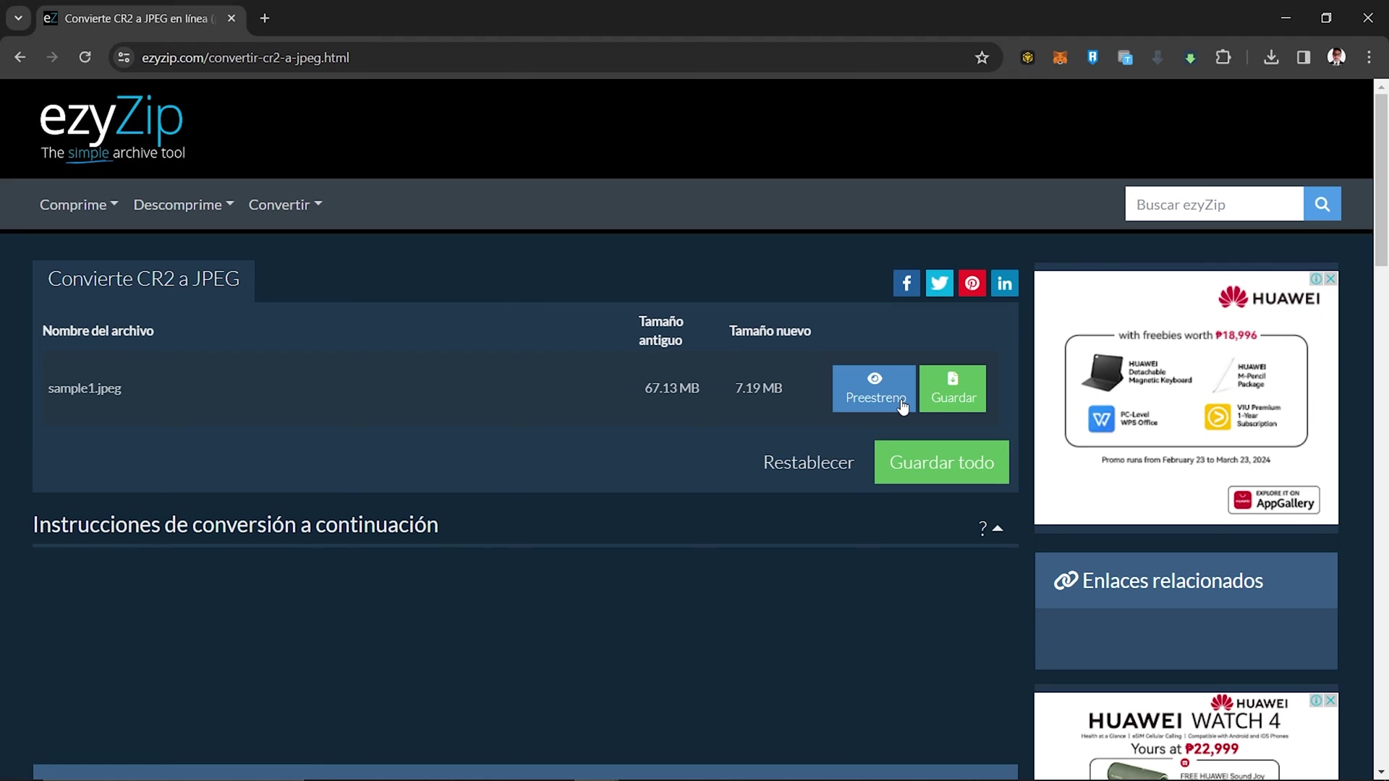Open the green download arrow extension
The width and height of the screenshot is (1389, 781).
[1190, 58]
